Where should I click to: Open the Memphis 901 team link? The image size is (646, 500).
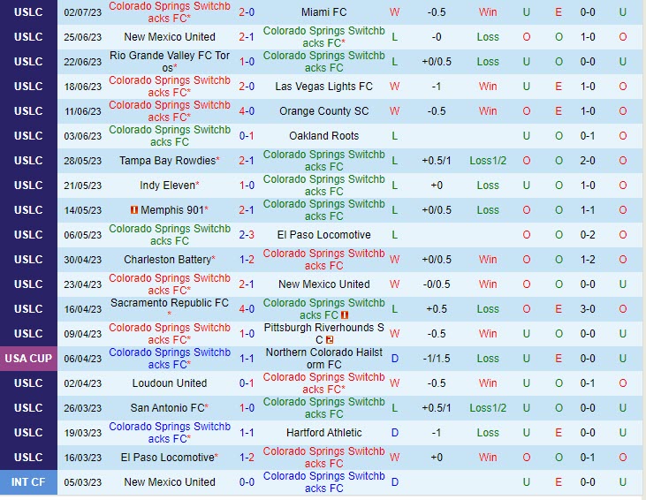172,210
